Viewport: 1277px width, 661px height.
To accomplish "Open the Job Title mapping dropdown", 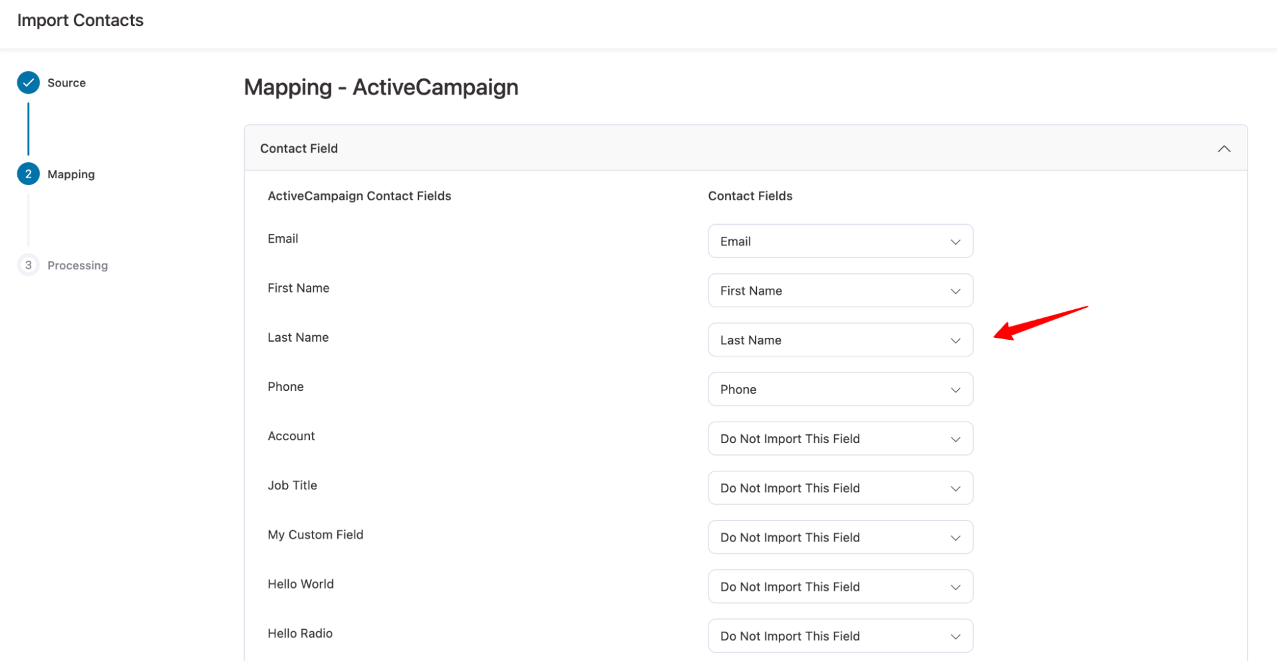I will click(839, 488).
